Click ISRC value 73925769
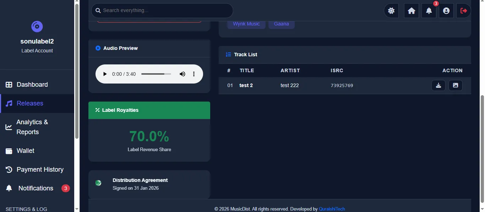This screenshot has height=212, width=485. click(x=342, y=86)
